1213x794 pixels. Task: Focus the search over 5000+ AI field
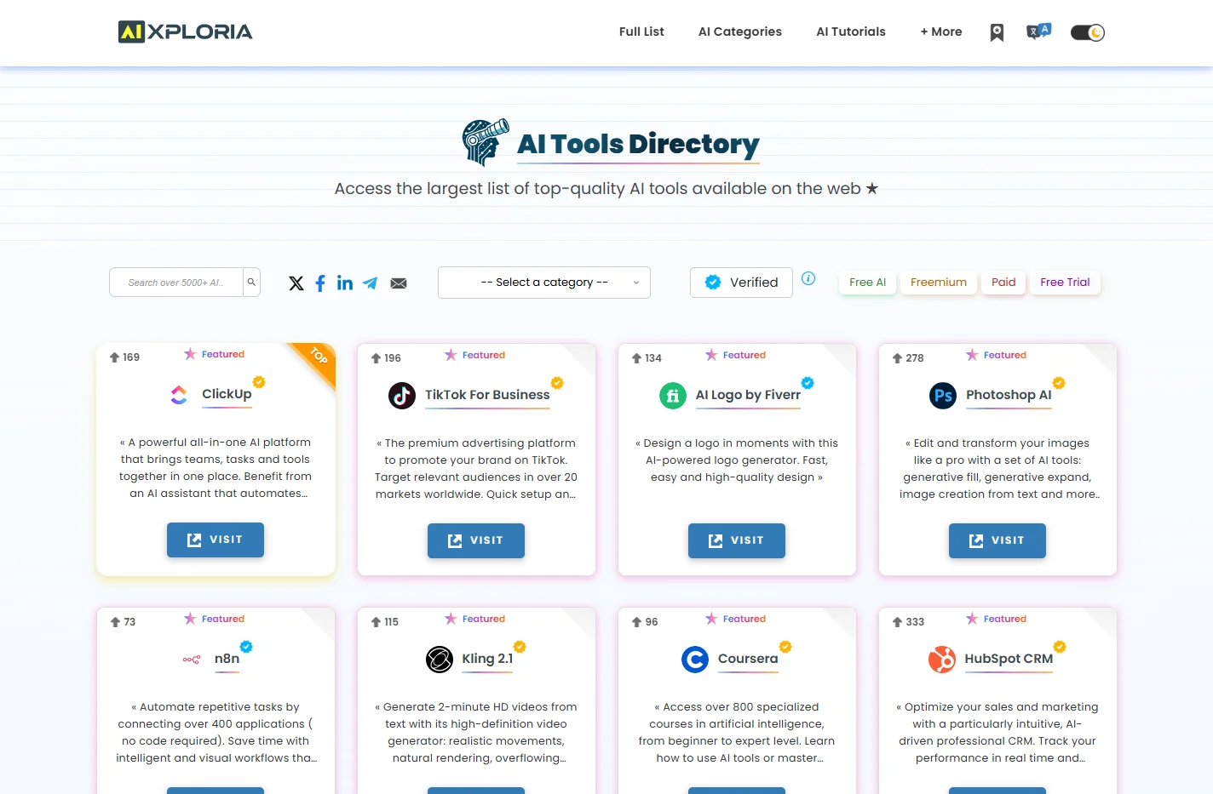[x=176, y=283]
